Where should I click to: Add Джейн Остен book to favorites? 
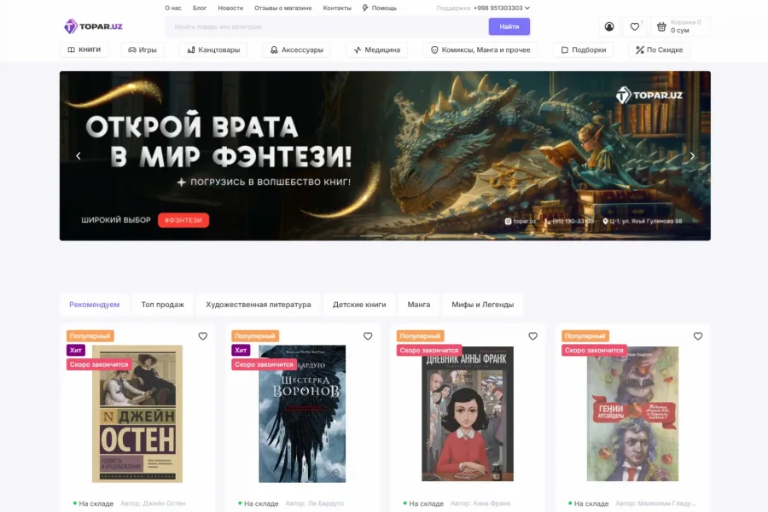pos(203,336)
